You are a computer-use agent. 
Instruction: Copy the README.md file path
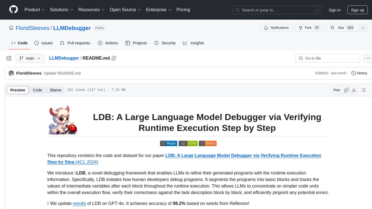point(114,58)
